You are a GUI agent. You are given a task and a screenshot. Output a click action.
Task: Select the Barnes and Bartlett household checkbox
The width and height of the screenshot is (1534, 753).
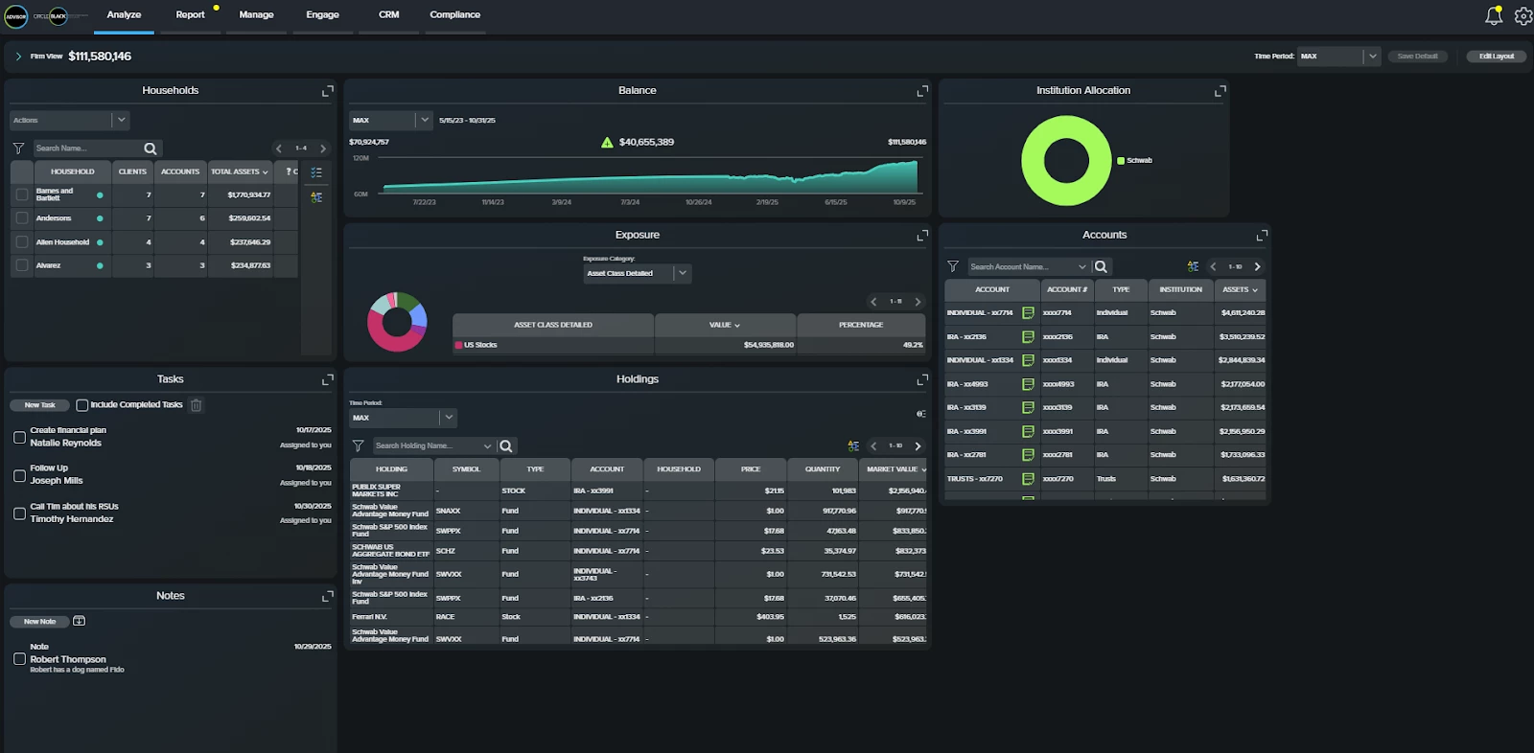click(22, 194)
